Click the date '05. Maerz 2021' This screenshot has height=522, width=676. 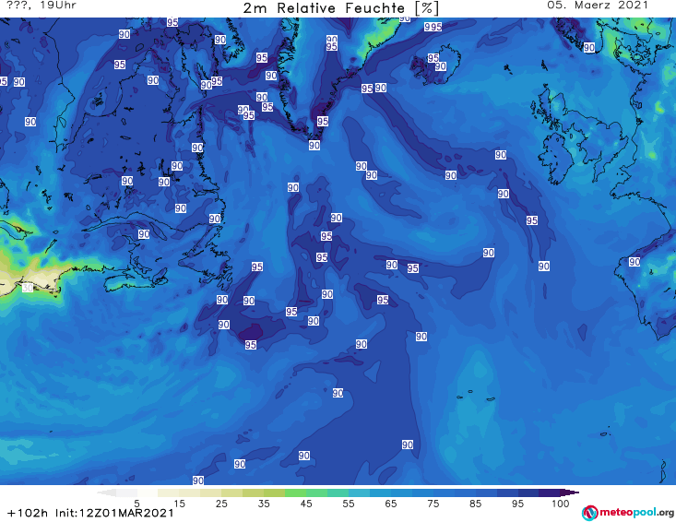[598, 6]
